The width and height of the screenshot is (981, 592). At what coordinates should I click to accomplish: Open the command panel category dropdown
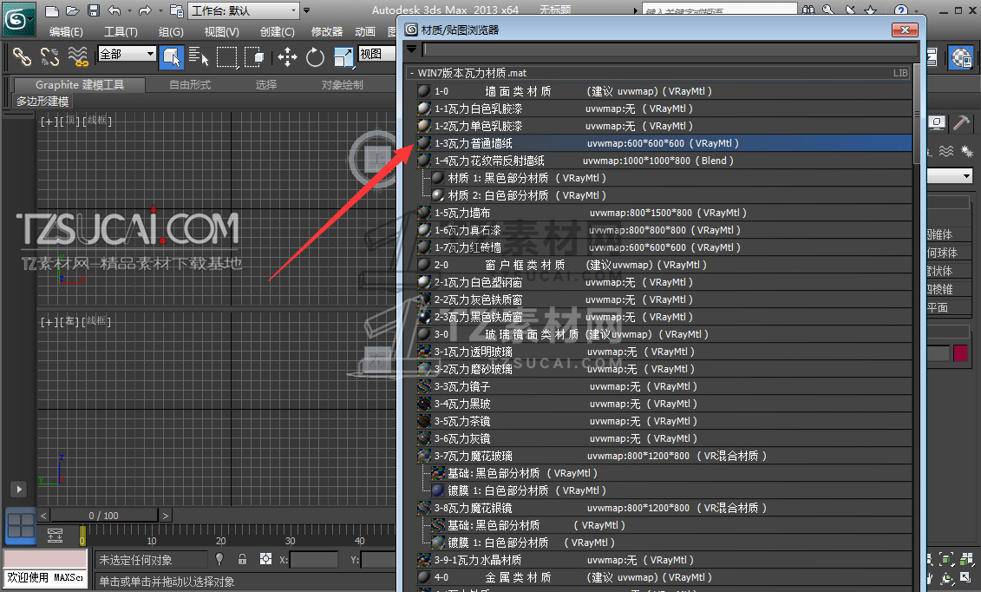[950, 176]
